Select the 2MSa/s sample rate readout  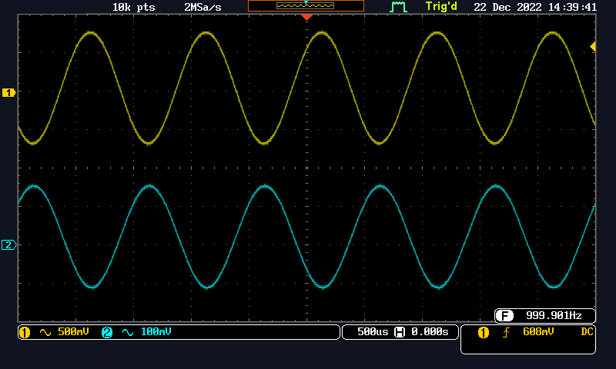point(203,7)
